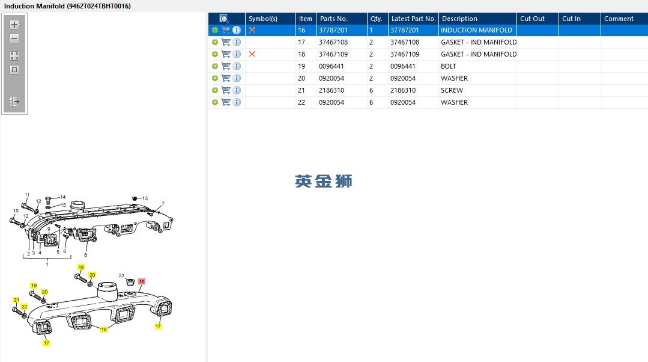Open info for item 17 gasket
Image resolution: width=648 pixels, height=362 pixels.
pyautogui.click(x=237, y=42)
